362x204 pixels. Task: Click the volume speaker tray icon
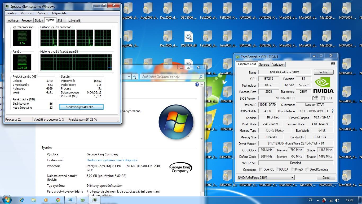click(x=337, y=200)
